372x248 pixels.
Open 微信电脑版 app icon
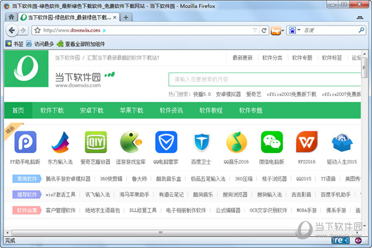pyautogui.click(x=272, y=142)
